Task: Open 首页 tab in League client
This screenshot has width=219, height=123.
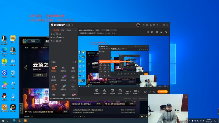Action: [26, 48]
